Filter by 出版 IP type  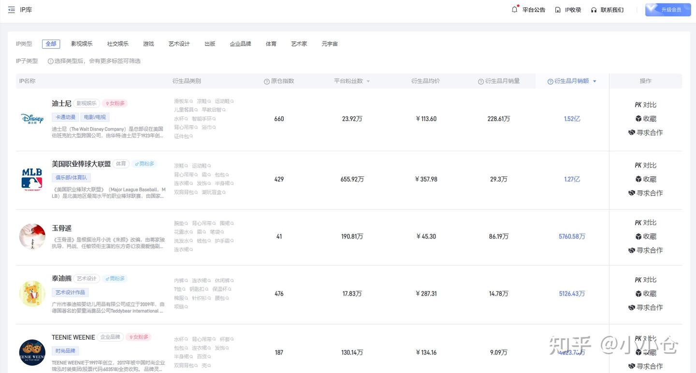(210, 44)
